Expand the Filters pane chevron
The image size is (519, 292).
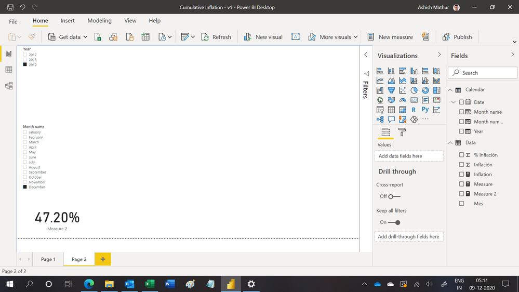[x=366, y=55]
